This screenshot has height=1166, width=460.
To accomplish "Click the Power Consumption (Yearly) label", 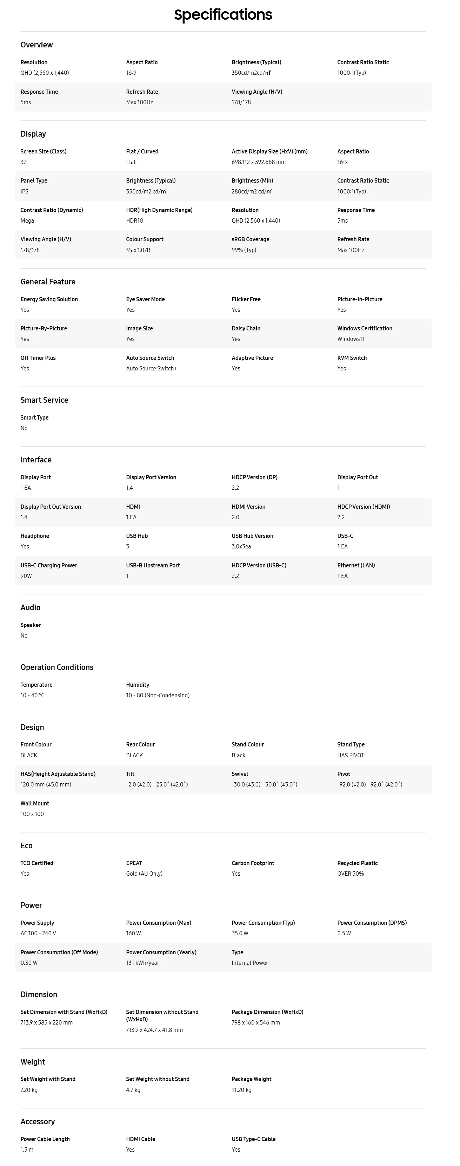I will [x=161, y=952].
